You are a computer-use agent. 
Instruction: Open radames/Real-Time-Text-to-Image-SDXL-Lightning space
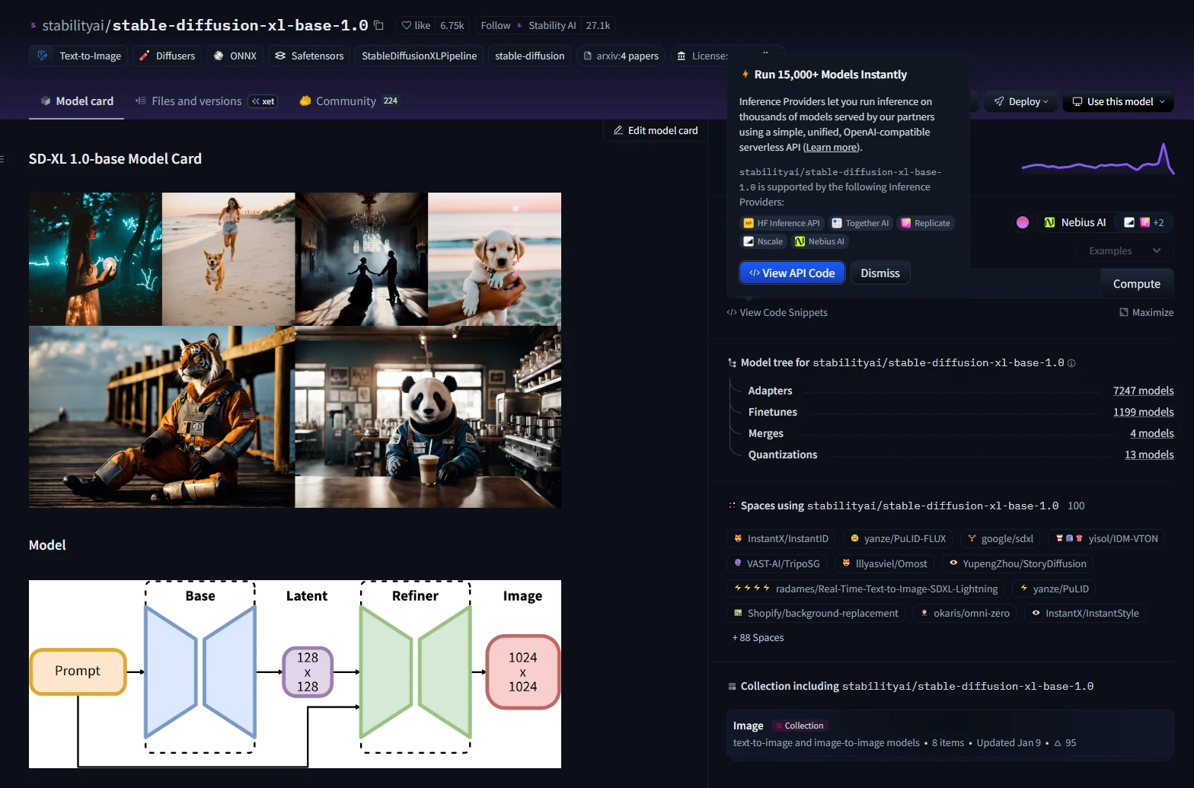pos(866,589)
